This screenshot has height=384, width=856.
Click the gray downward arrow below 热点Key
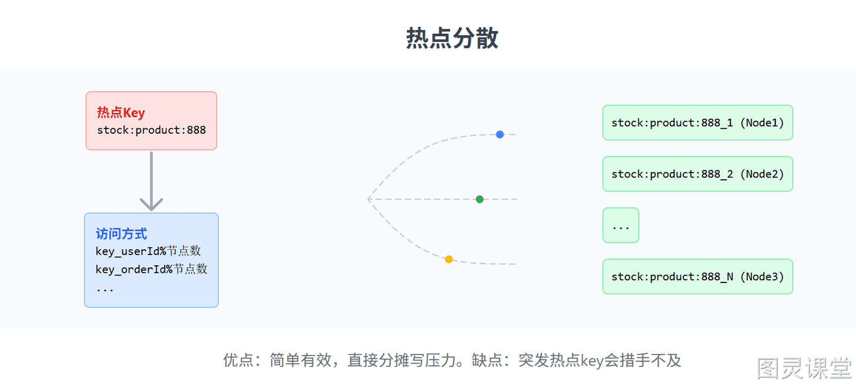pyautogui.click(x=151, y=181)
